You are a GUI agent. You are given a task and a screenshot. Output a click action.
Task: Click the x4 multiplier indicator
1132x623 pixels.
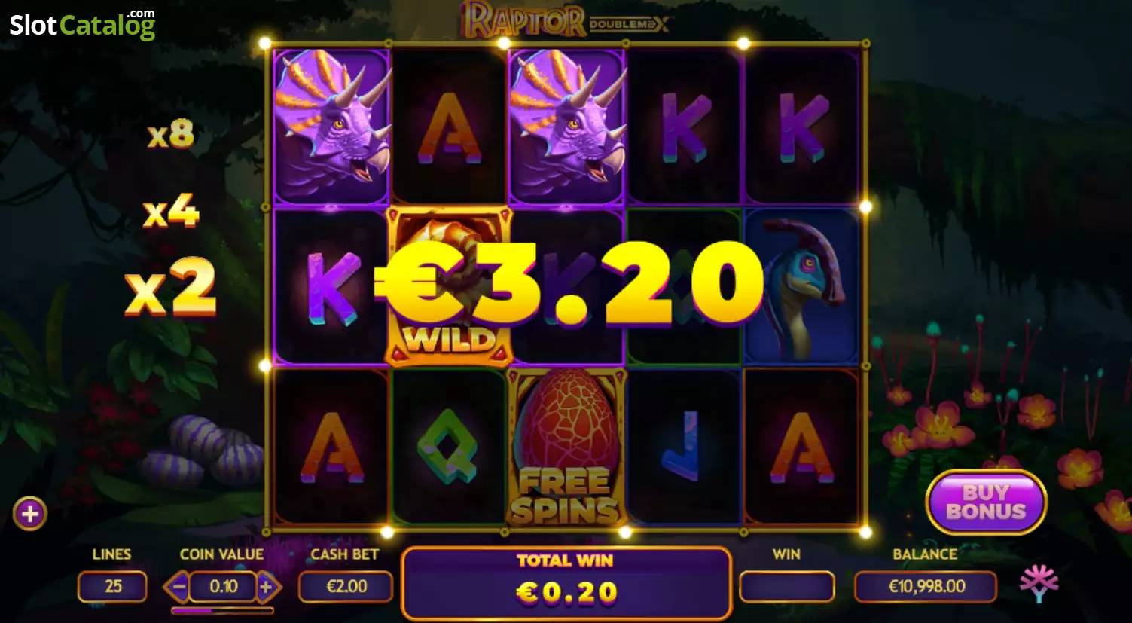[172, 212]
